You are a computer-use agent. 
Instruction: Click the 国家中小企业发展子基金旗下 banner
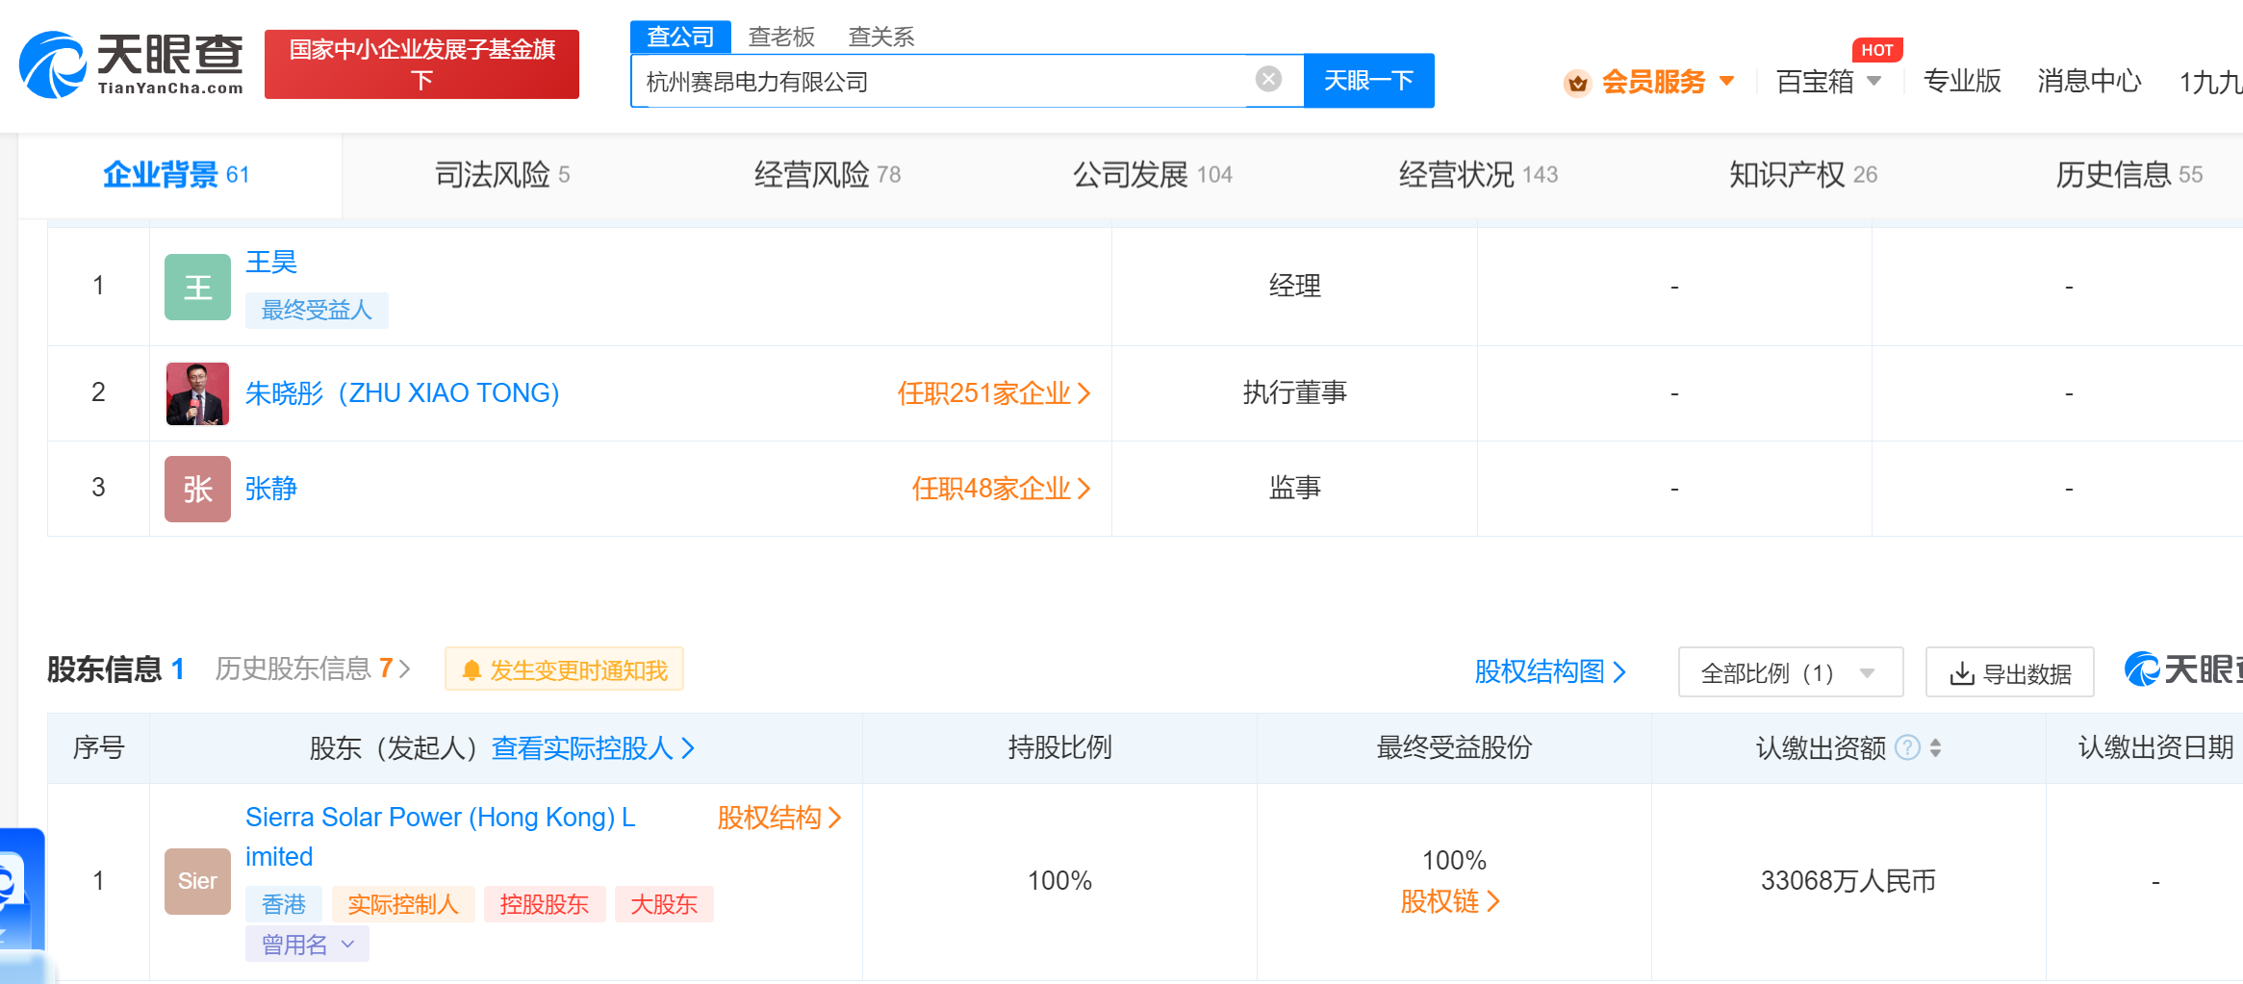[421, 64]
